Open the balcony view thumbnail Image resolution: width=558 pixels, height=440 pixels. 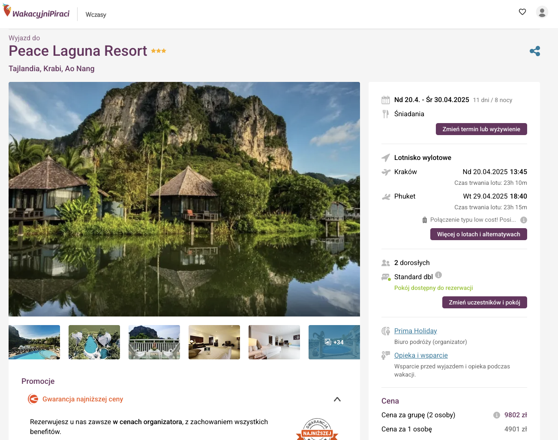(154, 342)
